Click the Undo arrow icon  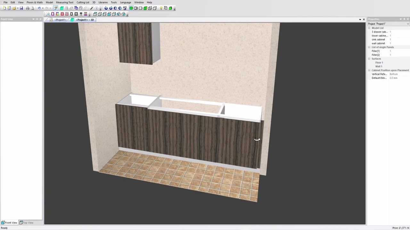[x=39, y=8]
